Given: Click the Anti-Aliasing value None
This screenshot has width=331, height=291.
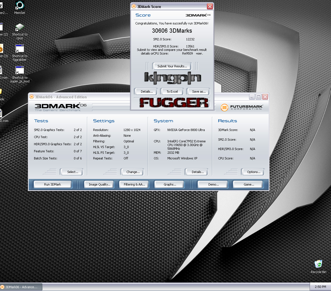Looking at the screenshot, I should tap(127, 136).
